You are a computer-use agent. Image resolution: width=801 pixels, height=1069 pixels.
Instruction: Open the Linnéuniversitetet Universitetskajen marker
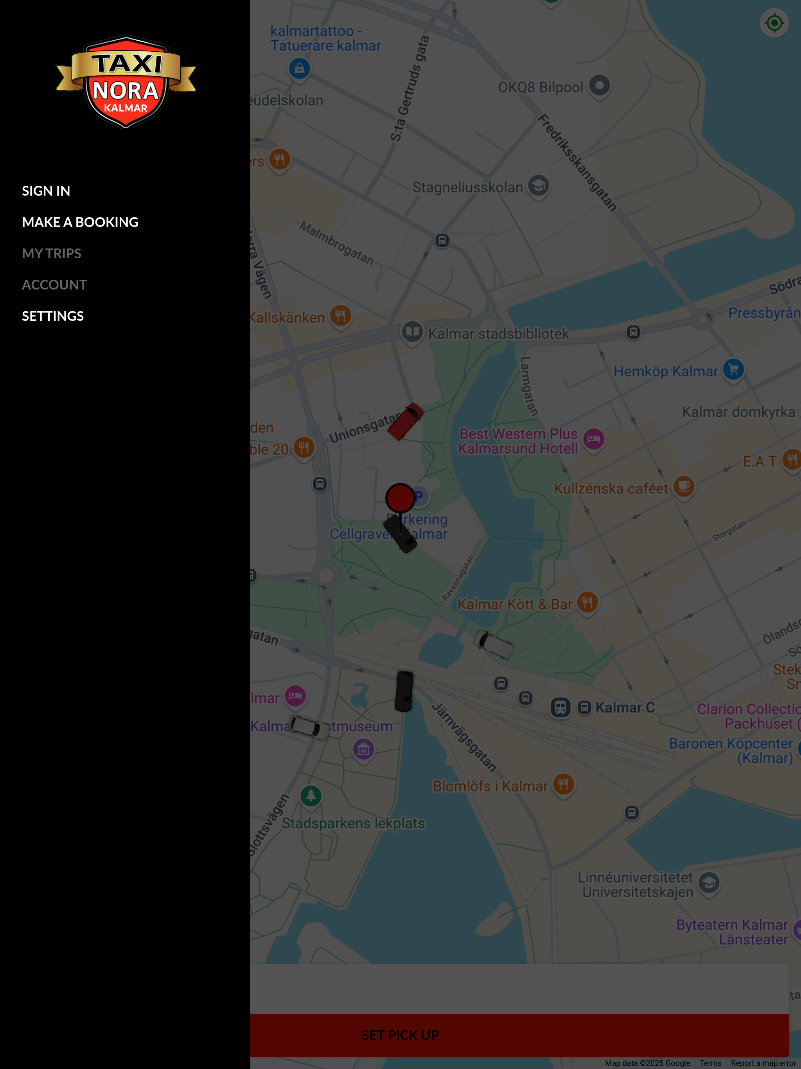[x=709, y=883]
